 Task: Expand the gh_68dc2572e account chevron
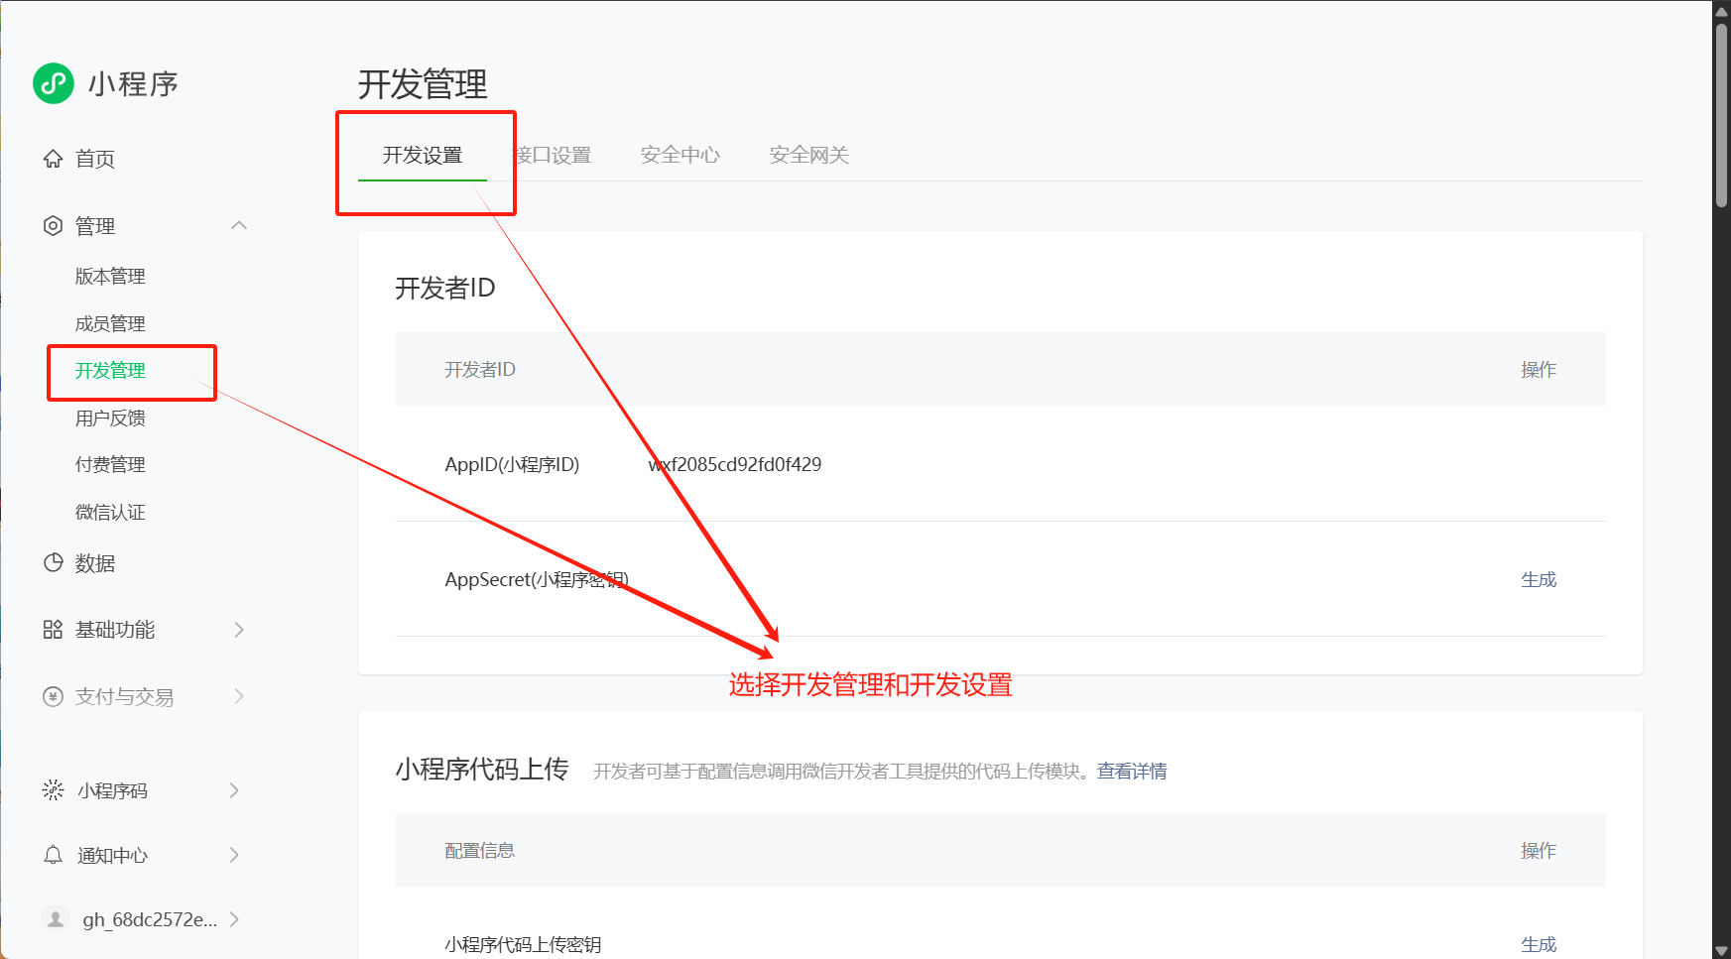coord(234,919)
